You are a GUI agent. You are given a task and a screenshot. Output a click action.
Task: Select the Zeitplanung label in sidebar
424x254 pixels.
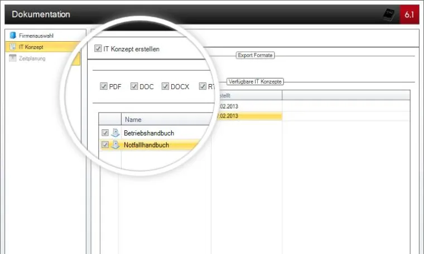(32, 58)
